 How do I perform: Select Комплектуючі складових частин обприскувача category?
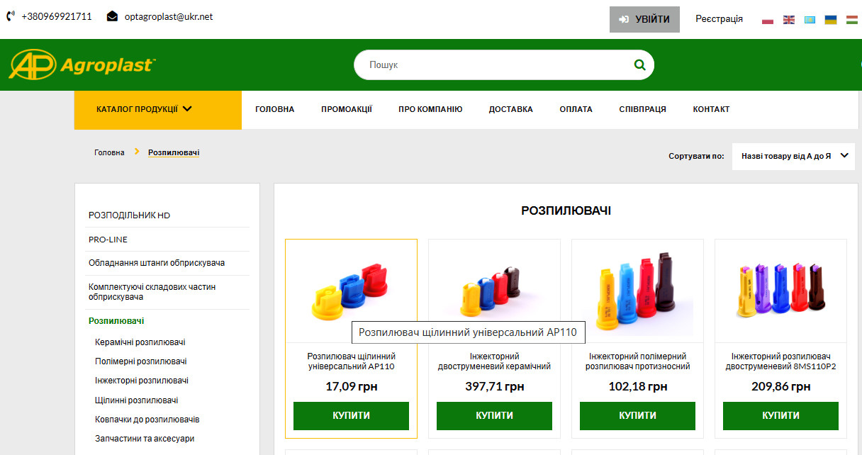click(x=152, y=292)
